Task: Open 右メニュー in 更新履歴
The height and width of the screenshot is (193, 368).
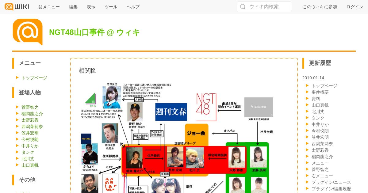Action: tap(322, 176)
